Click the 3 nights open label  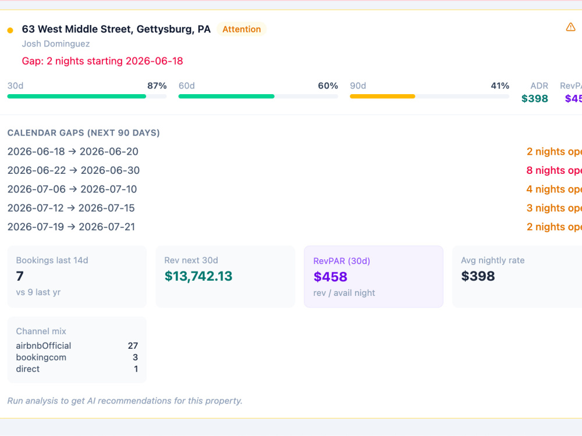pyautogui.click(x=554, y=208)
